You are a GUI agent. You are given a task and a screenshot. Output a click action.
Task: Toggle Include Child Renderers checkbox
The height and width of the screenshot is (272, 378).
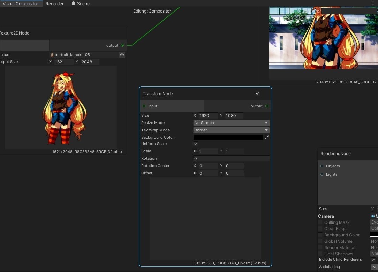(373, 260)
